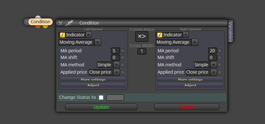The height and width of the screenshot is (124, 265).
Task: Open Left Operand Indicator type dropdown
Action: [x=89, y=35]
